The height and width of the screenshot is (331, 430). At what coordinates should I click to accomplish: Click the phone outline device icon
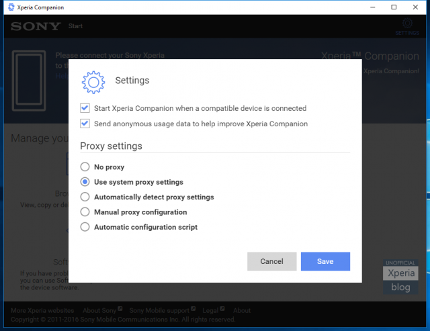pyautogui.click(x=29, y=81)
